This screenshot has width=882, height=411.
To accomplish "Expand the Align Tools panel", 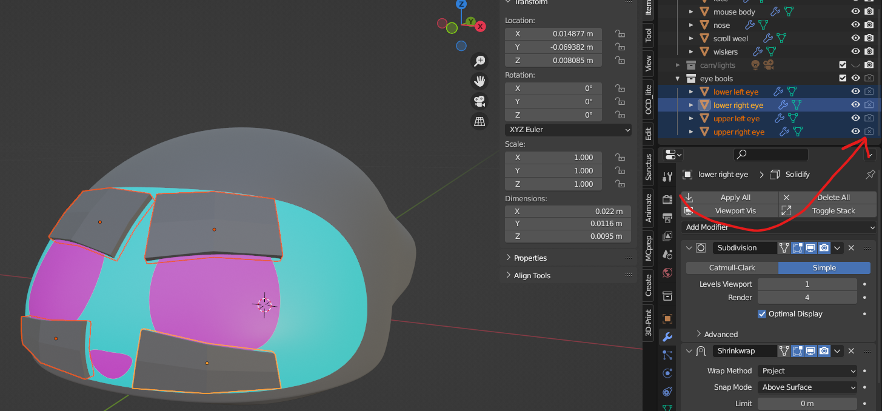I will (x=527, y=276).
